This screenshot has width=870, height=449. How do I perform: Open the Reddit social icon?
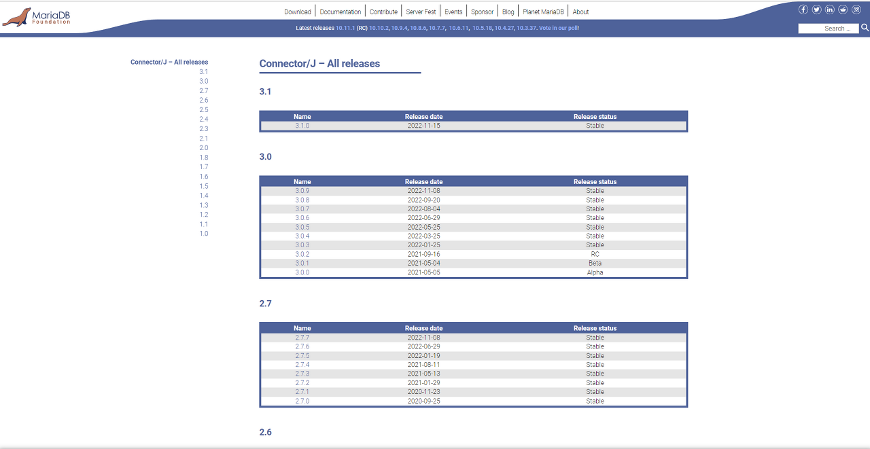[843, 10]
